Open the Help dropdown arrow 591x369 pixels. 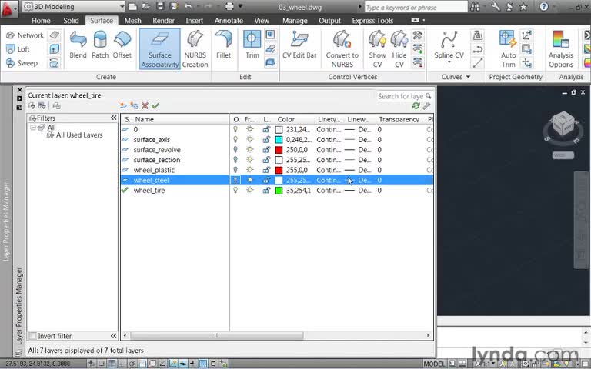coord(553,7)
